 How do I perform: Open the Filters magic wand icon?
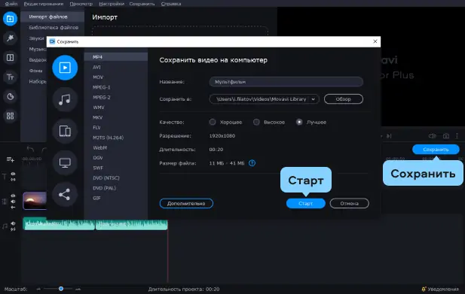coord(10,38)
